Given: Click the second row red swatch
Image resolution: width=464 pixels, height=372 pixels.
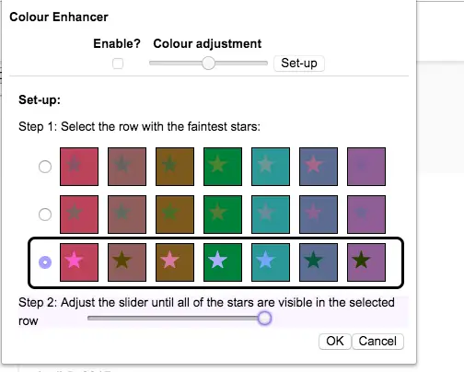Looking at the screenshot, I should [79, 215].
